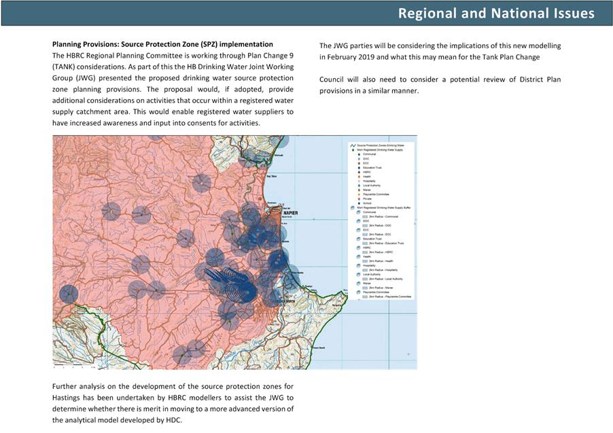Click the NAPIER label on the map
This screenshot has width=613, height=433.
coord(290,213)
